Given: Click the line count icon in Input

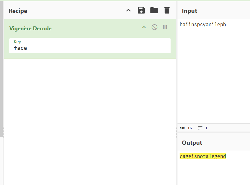Looking at the screenshot, I should tap(200, 128).
